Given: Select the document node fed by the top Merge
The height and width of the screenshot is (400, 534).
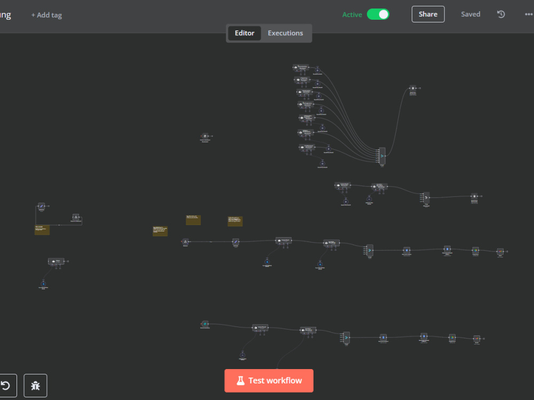Looking at the screenshot, I should pos(413,88).
